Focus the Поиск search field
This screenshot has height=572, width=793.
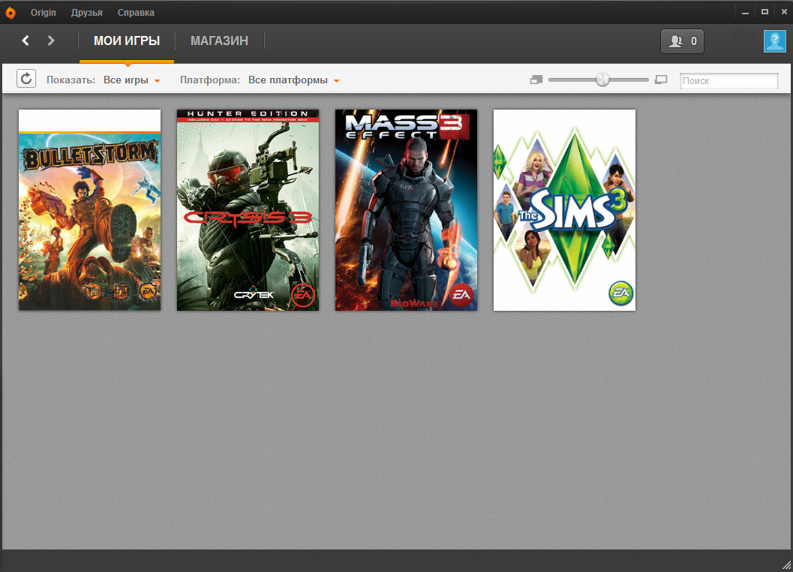coord(728,80)
